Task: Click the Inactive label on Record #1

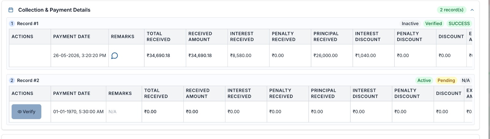Action: [x=410, y=24]
